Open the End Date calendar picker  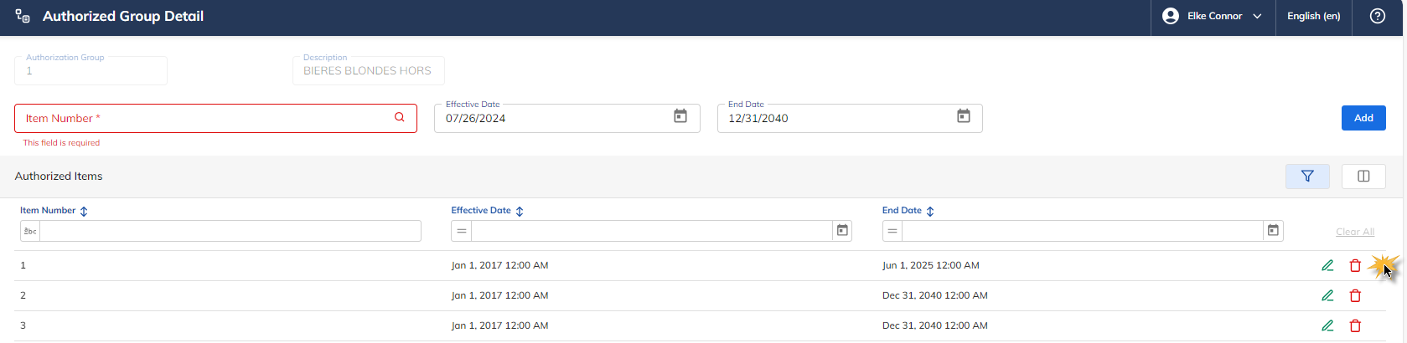pyautogui.click(x=964, y=116)
